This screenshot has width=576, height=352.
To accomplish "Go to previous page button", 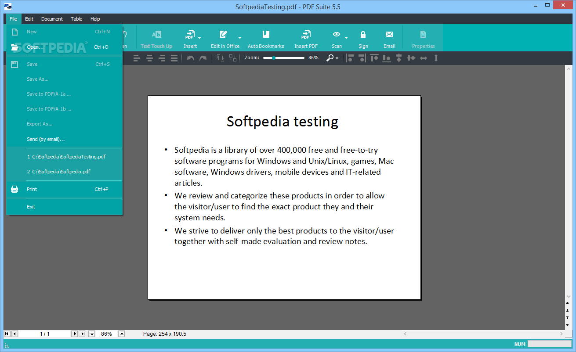I will 14,334.
